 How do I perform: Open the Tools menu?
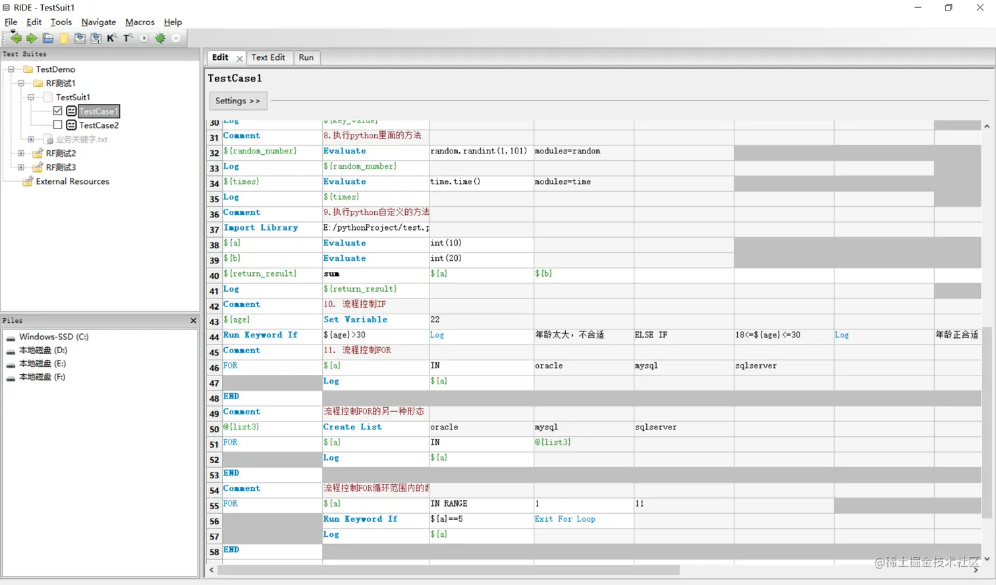coord(61,22)
